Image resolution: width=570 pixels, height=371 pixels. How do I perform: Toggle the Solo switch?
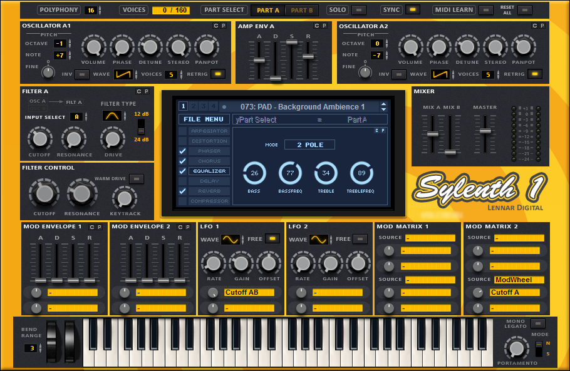(x=359, y=10)
